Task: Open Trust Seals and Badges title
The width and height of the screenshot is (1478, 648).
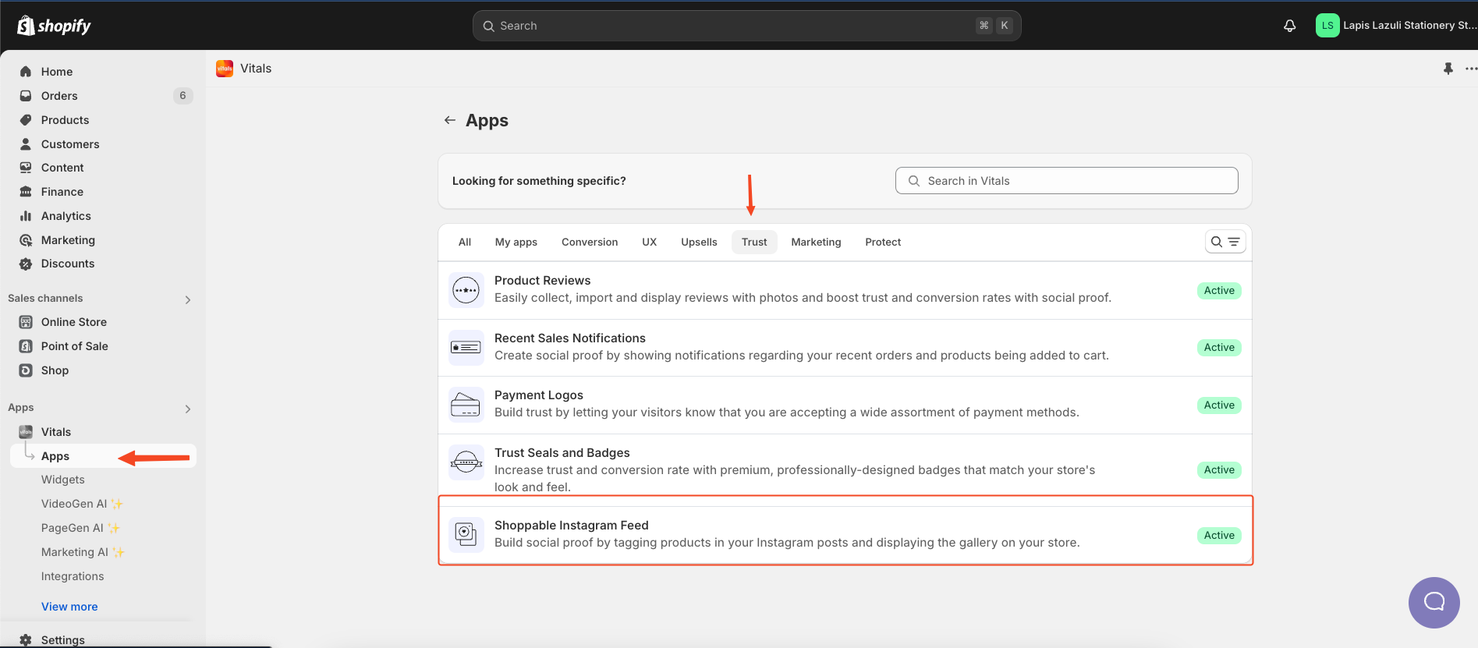Action: [562, 453]
